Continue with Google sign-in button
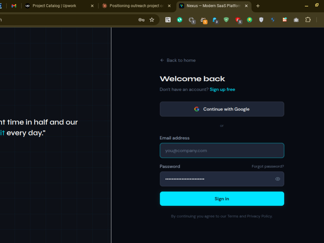This screenshot has height=243, width=324. click(x=222, y=109)
